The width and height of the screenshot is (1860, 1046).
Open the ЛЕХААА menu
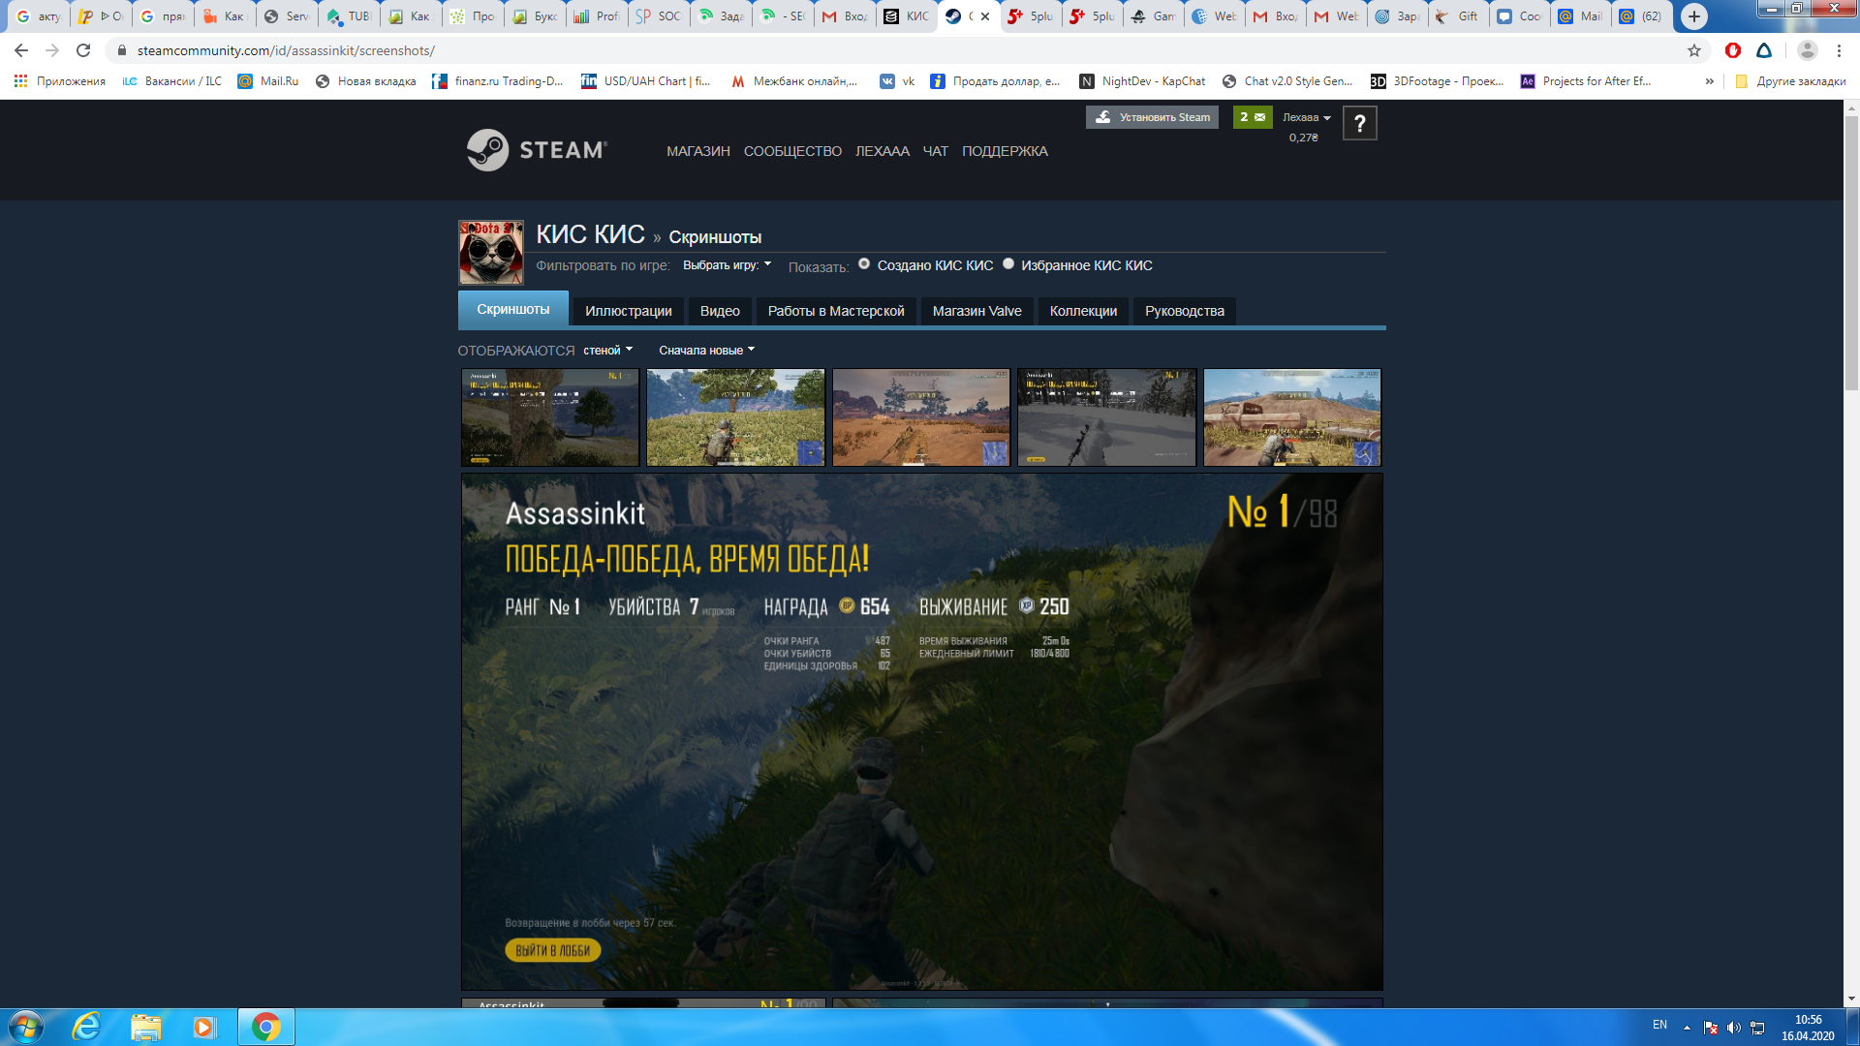[883, 151]
